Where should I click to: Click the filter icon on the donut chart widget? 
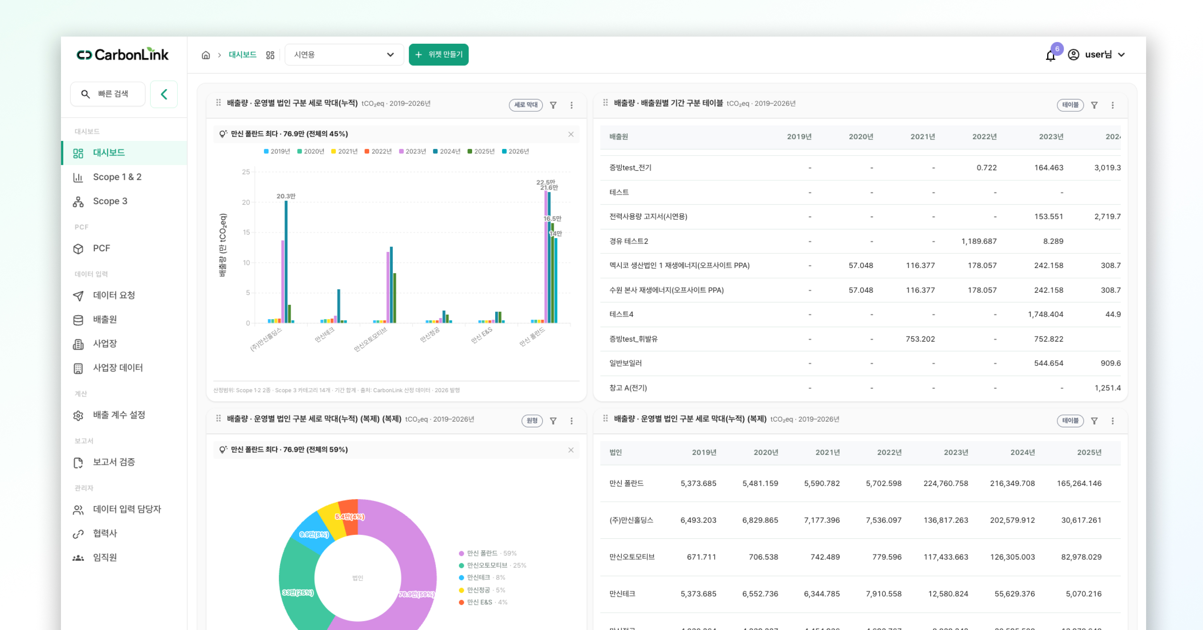pyautogui.click(x=553, y=421)
